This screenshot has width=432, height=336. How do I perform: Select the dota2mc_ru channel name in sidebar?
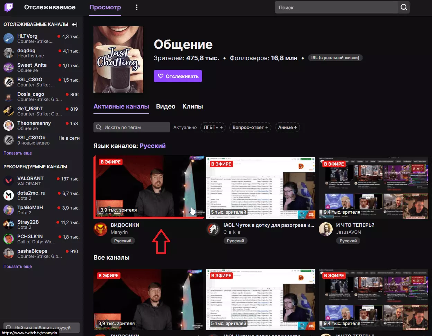coord(31,193)
